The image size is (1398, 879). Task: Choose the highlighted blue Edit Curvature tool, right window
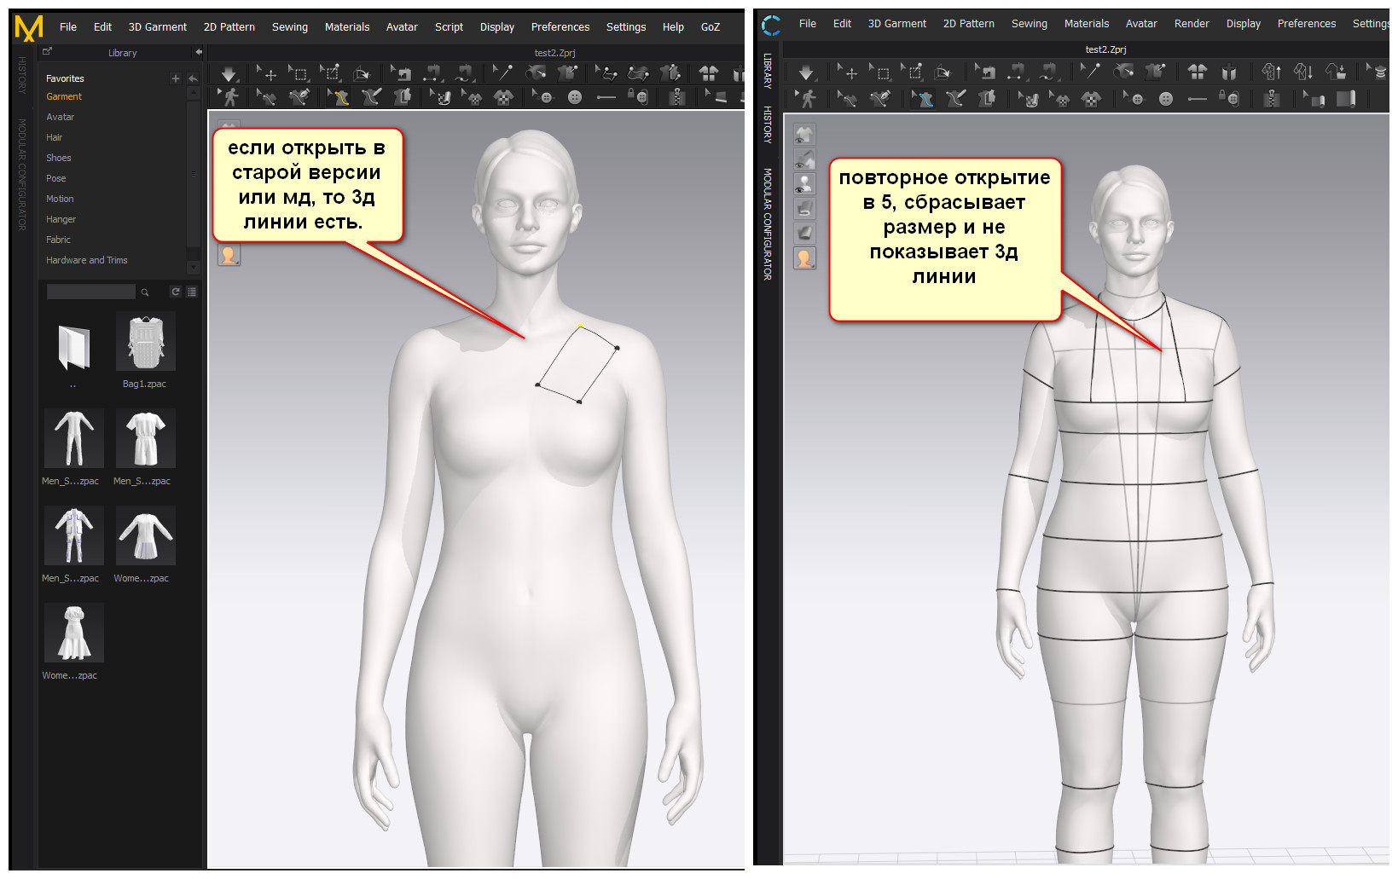tap(922, 99)
